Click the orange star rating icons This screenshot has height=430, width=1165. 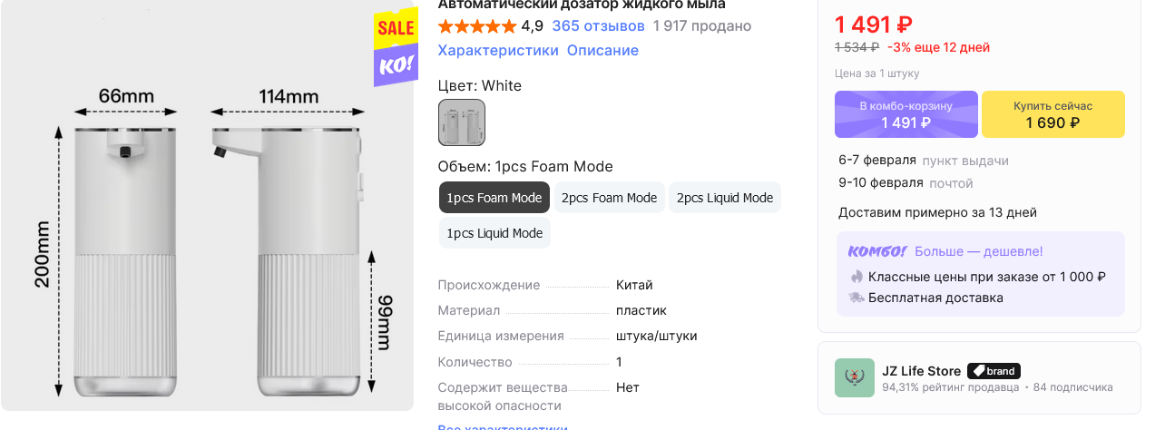click(476, 25)
